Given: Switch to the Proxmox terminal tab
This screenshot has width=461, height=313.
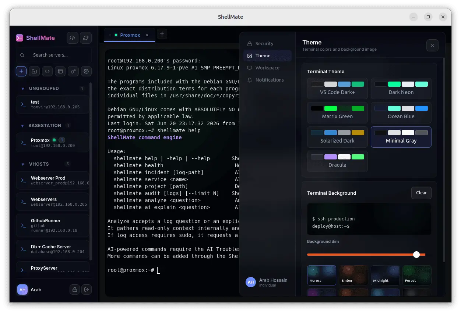Looking at the screenshot, I should 129,35.
